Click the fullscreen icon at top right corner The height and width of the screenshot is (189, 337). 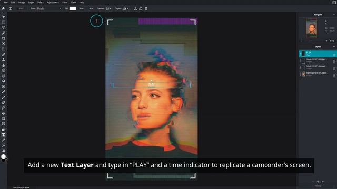334,2
